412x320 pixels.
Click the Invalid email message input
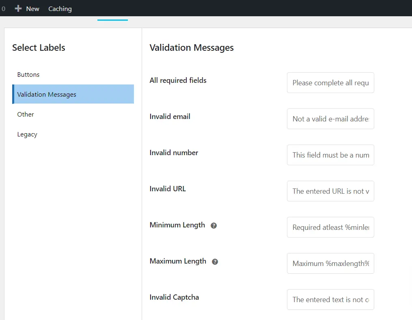(x=330, y=119)
